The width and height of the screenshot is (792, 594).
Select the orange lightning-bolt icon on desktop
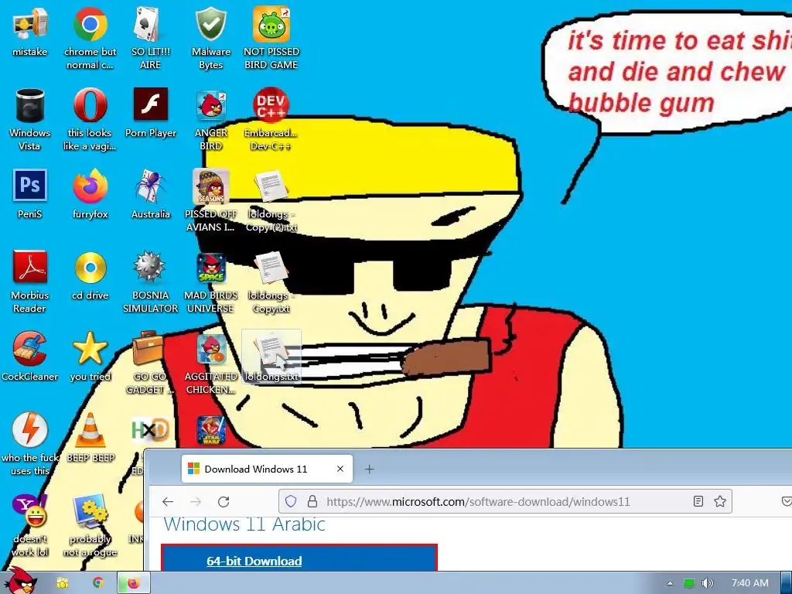[30, 430]
